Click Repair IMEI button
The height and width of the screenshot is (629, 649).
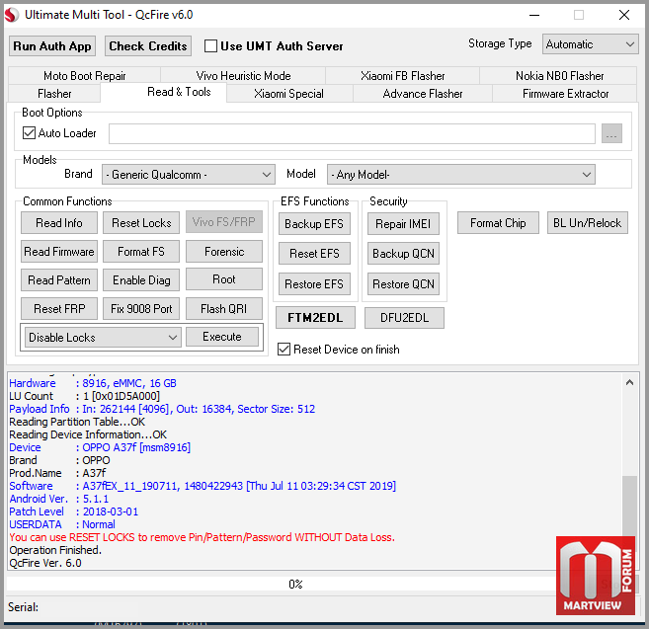click(x=403, y=224)
